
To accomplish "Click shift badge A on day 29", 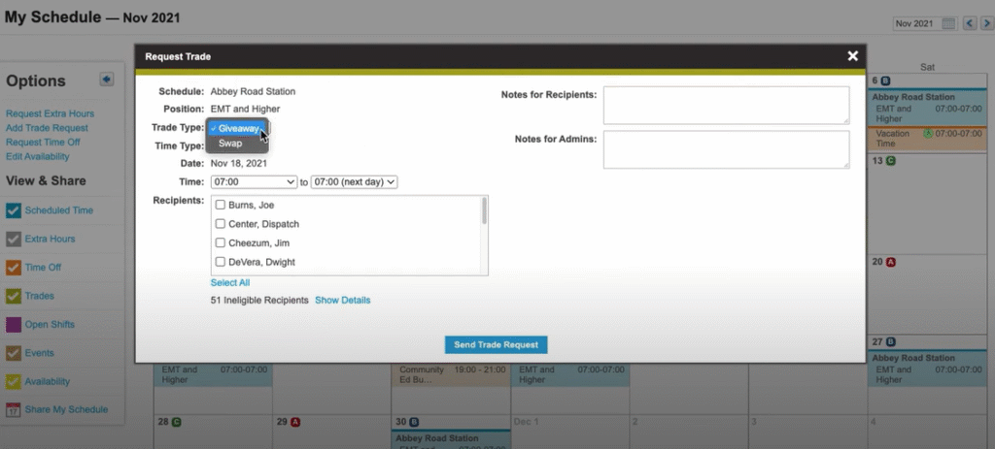I will point(295,422).
